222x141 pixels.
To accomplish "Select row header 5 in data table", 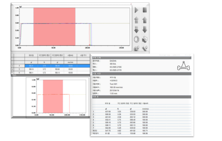I will 19,69.
